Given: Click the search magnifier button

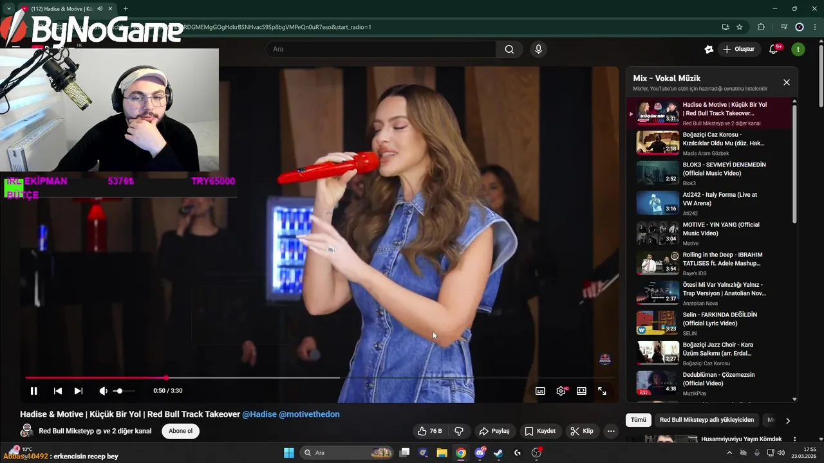Looking at the screenshot, I should (x=509, y=49).
